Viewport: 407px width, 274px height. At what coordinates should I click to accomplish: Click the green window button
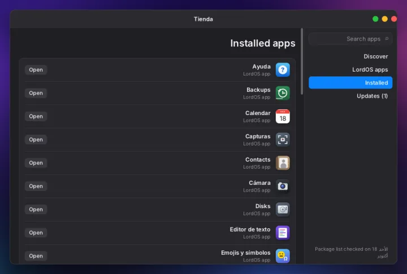(x=375, y=19)
